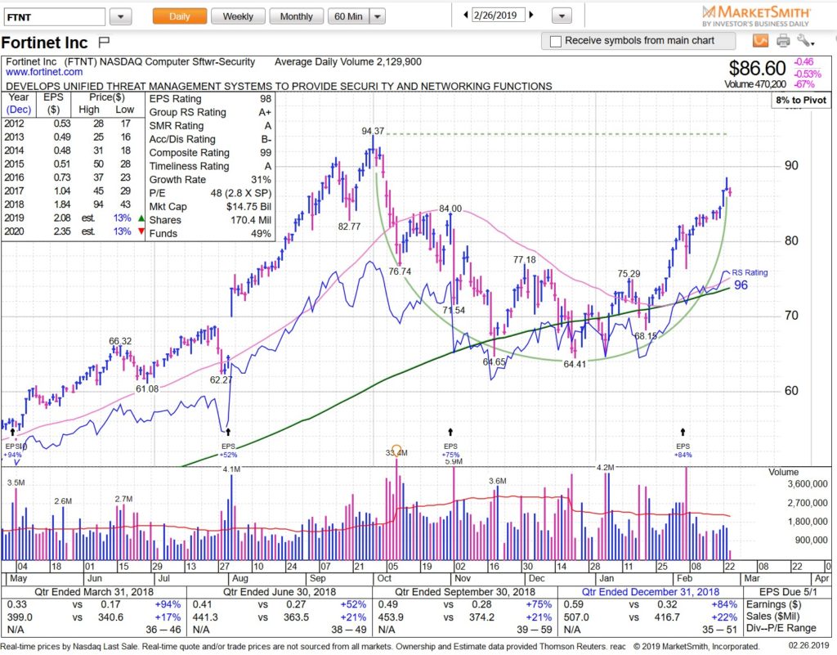Enable Receive symbols from main chart checkbox
Image resolution: width=837 pixels, height=655 pixels.
coord(556,41)
